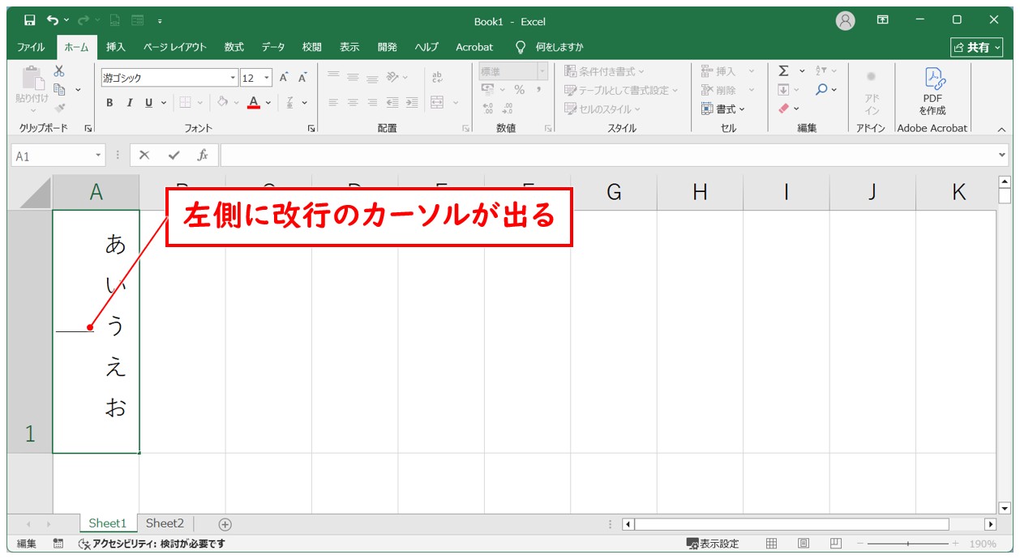
Task: Open the ファイル tab
Action: point(32,47)
